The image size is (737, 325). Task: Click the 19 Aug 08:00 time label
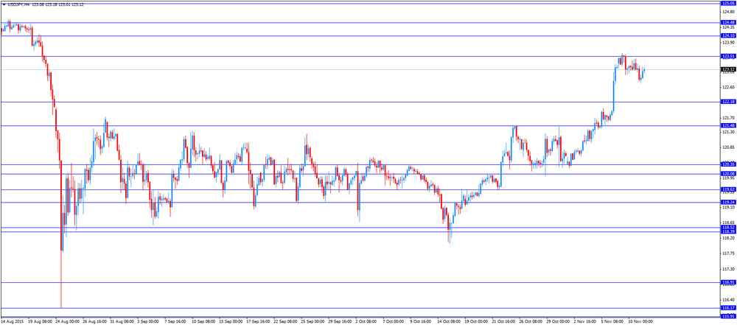40,322
